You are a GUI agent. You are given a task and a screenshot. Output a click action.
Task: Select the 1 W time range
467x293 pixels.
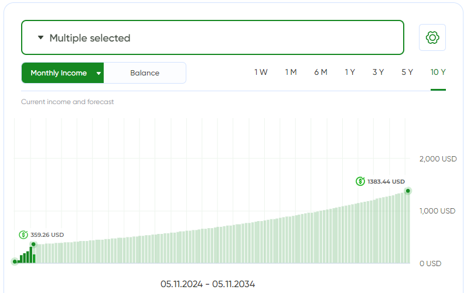coord(261,72)
